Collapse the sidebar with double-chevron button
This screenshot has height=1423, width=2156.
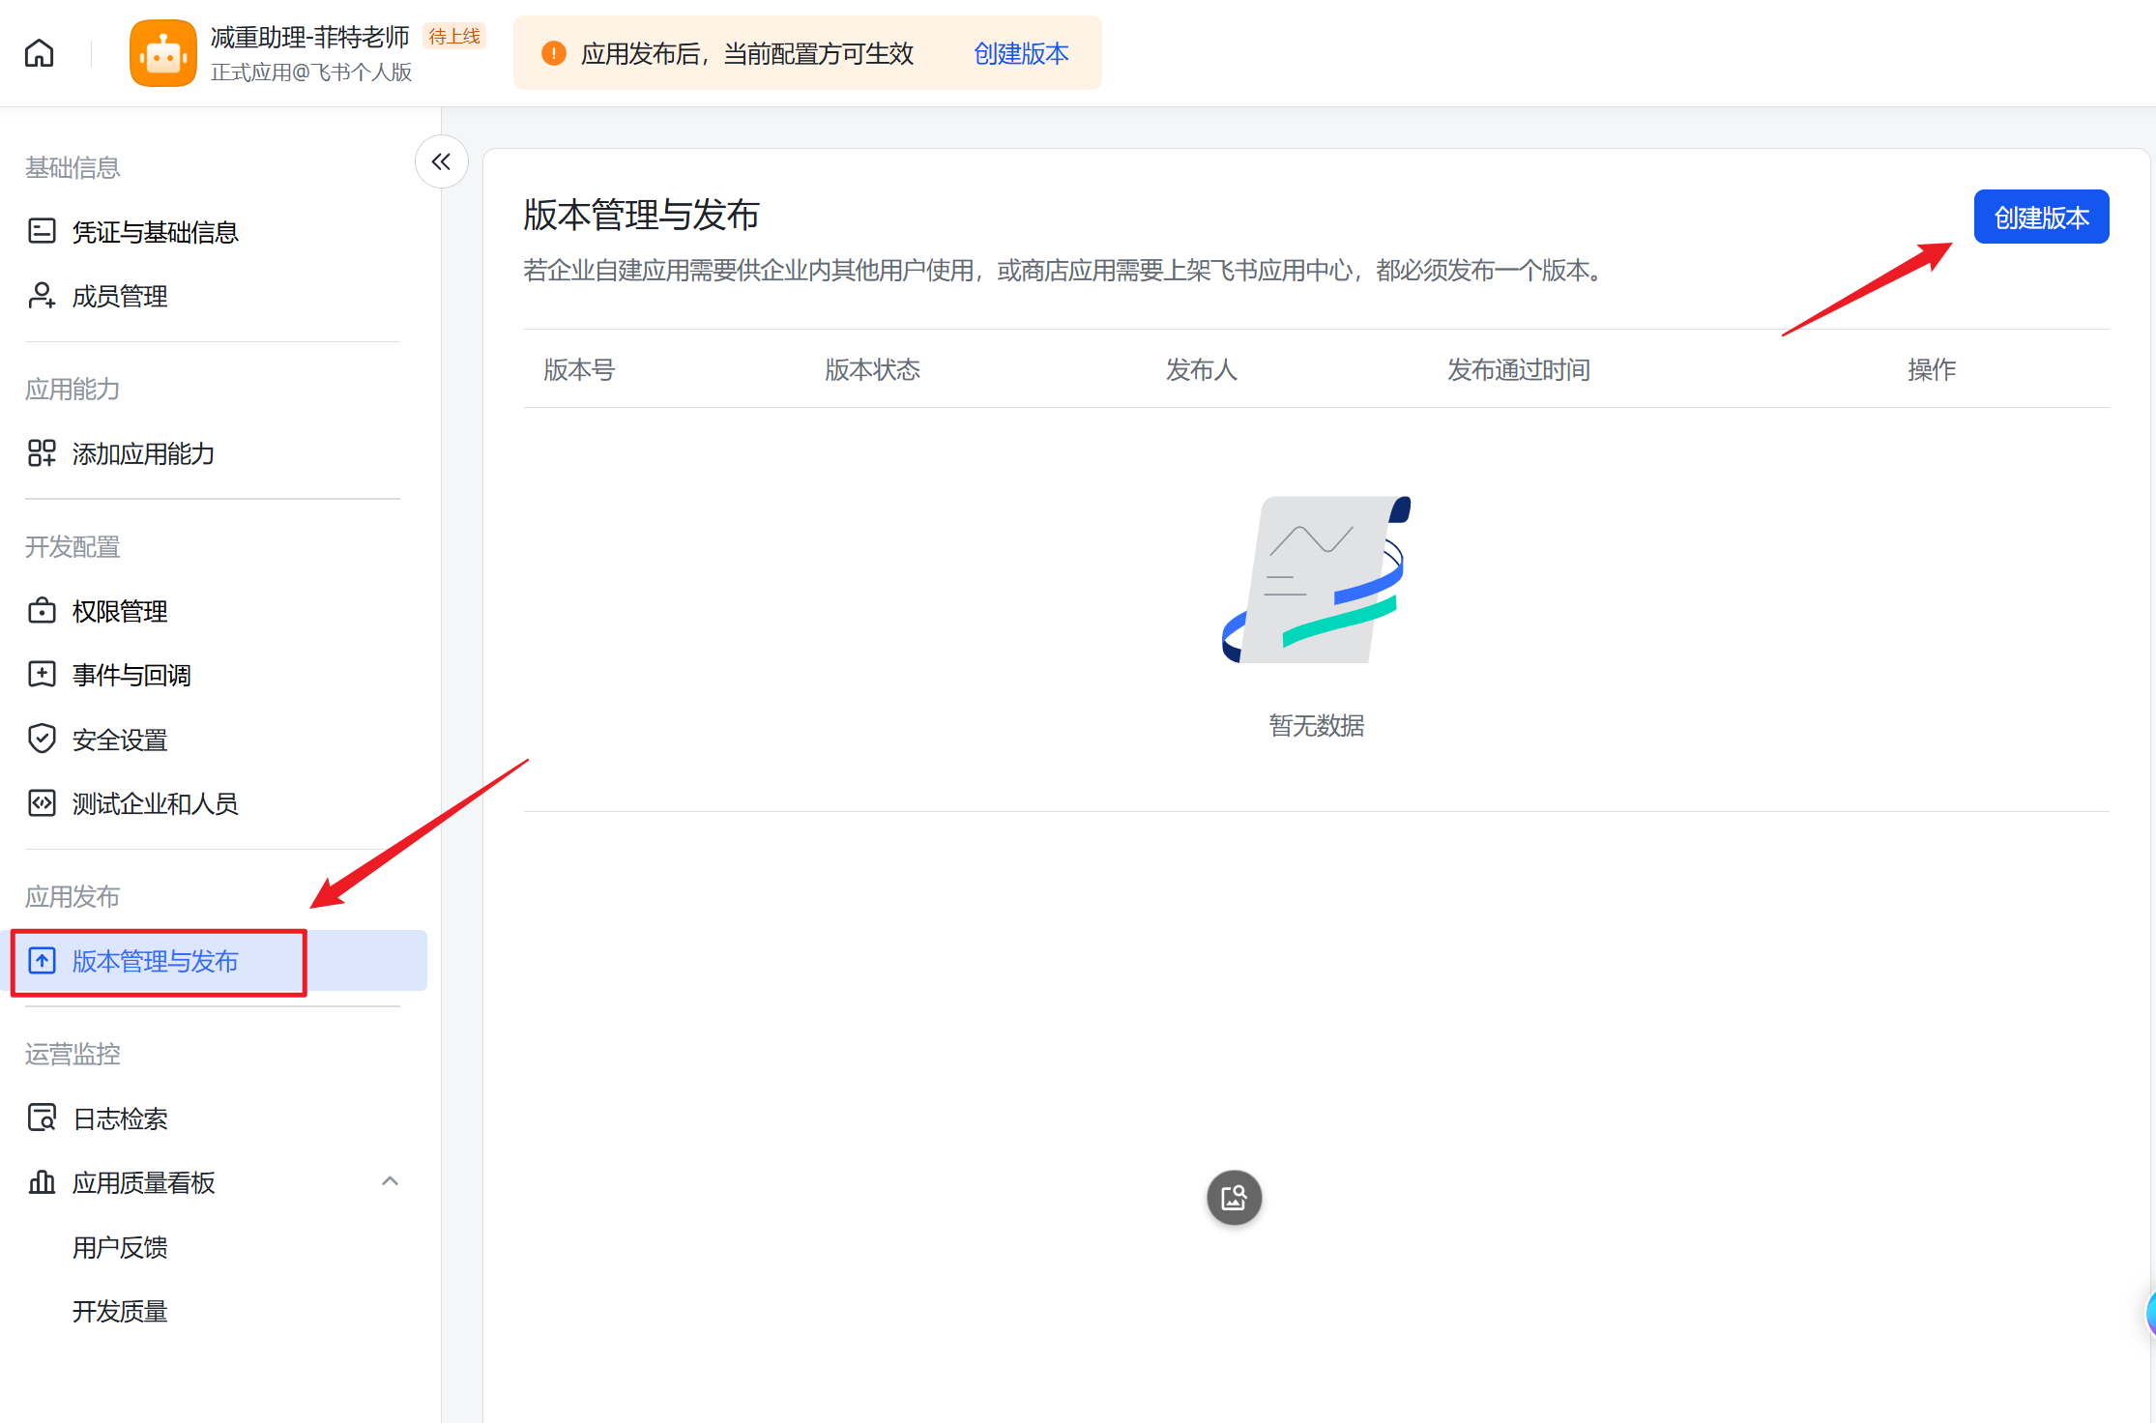pos(442,161)
